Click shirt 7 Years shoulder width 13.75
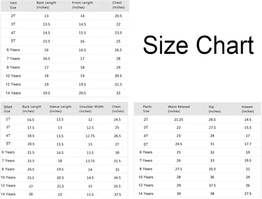262x199 pixels. pyautogui.click(x=90, y=161)
